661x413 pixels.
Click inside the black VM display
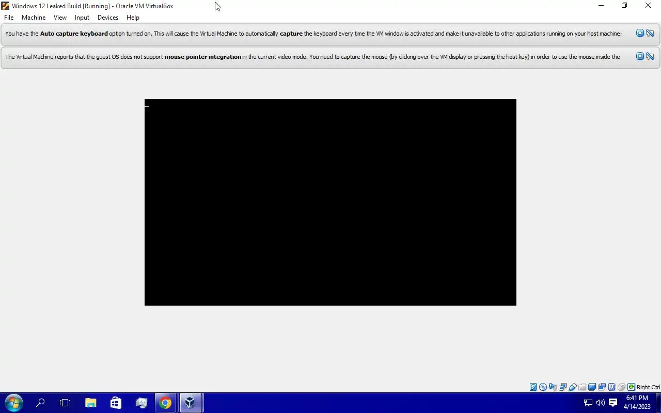pos(330,202)
